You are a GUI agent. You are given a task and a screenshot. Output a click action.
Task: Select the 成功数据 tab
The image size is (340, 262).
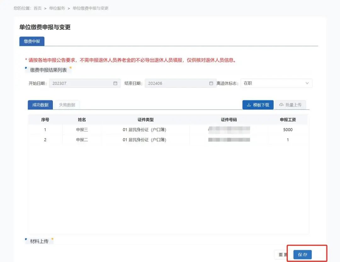tap(40, 105)
